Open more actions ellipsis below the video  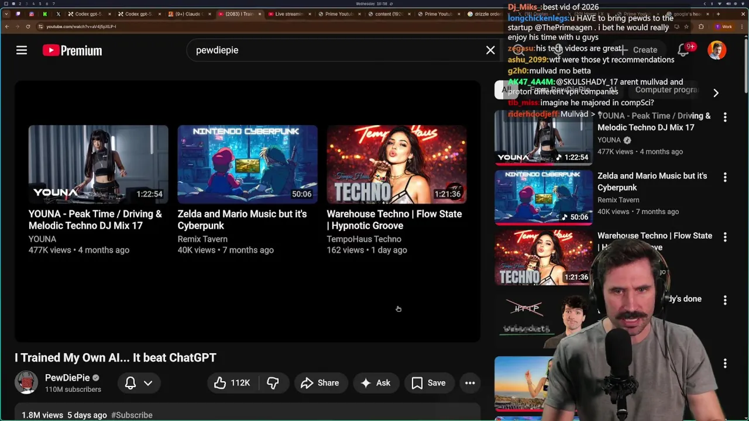470,383
